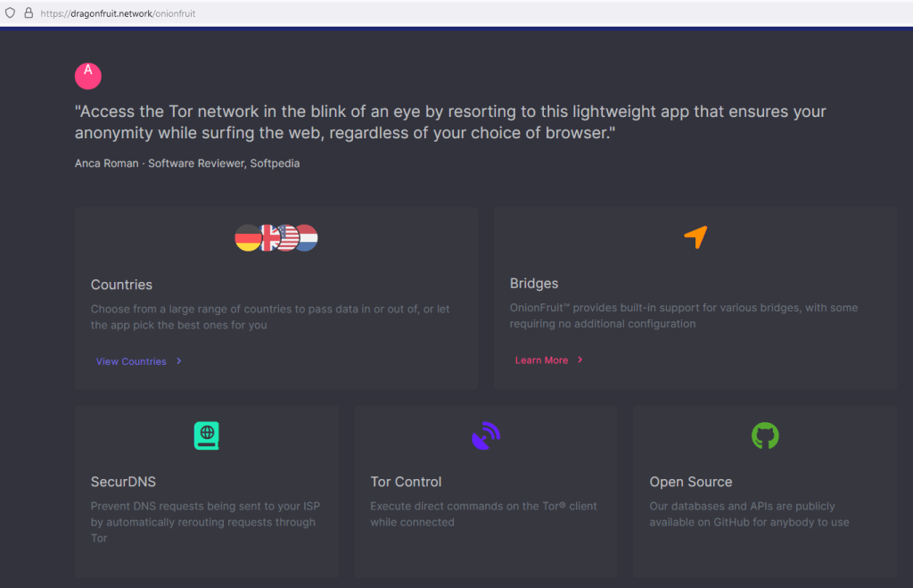Click the Tor Control card heading
This screenshot has height=588, width=913.
406,482
